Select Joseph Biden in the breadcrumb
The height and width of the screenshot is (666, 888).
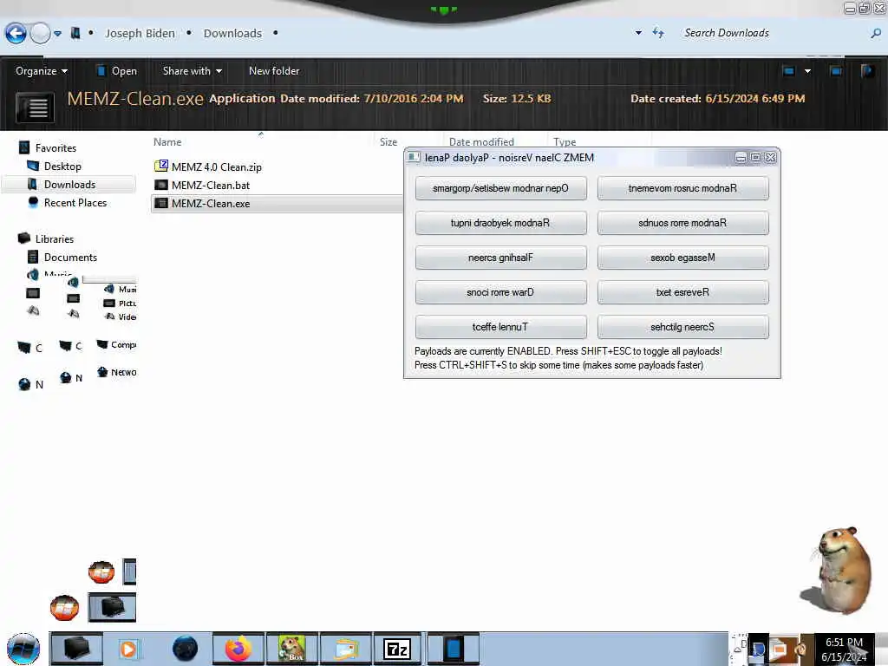tap(140, 34)
